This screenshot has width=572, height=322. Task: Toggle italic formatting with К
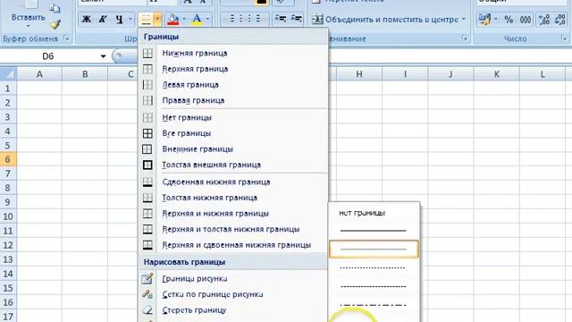pyautogui.click(x=103, y=19)
